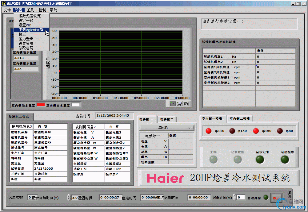Toggle the φ80 nozzle indicator light
The image size is (308, 212).
point(280,131)
